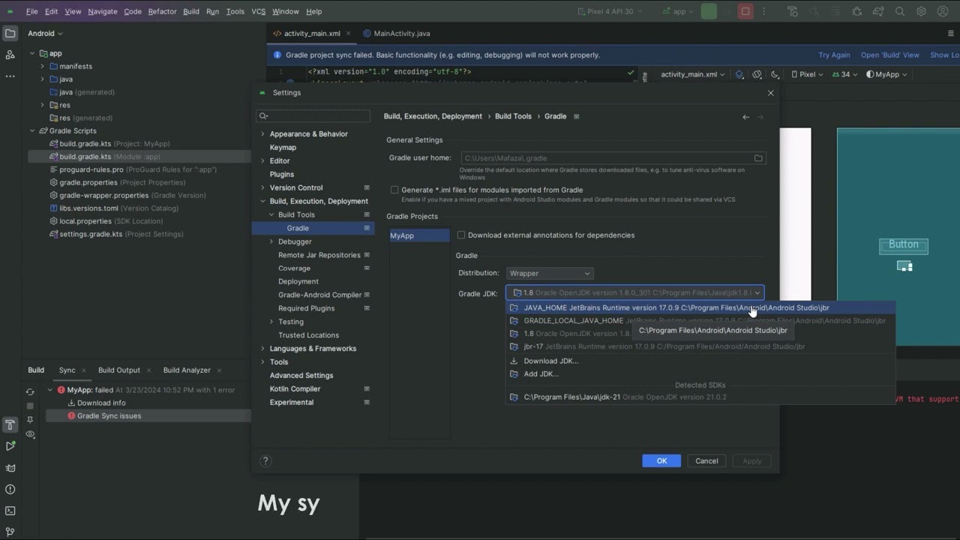Click the Try Again link
The width and height of the screenshot is (960, 540).
click(x=834, y=55)
